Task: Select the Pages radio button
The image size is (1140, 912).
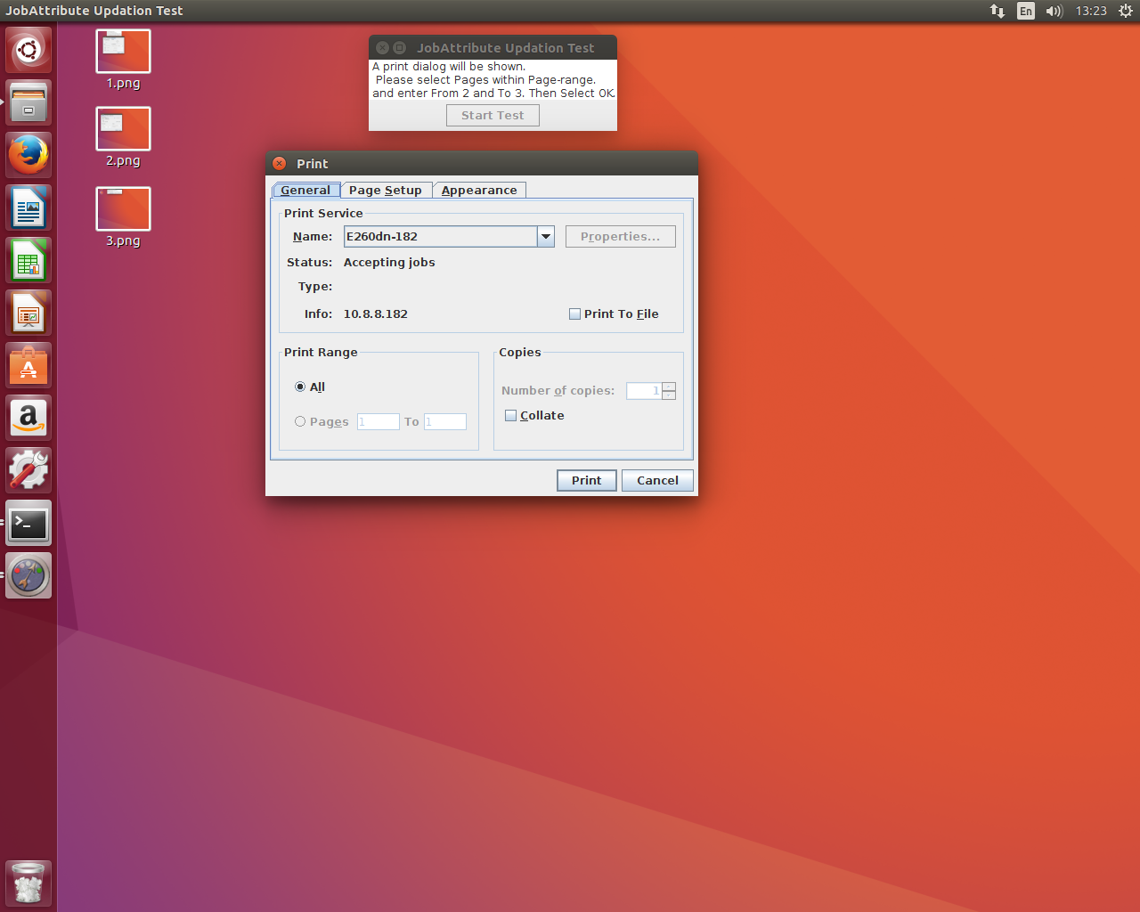Action: [300, 422]
